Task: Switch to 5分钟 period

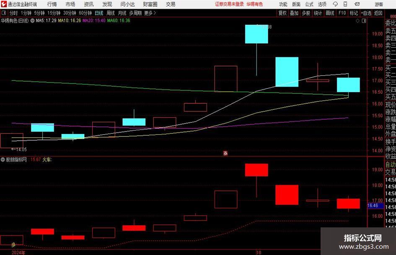Action: coord(39,13)
